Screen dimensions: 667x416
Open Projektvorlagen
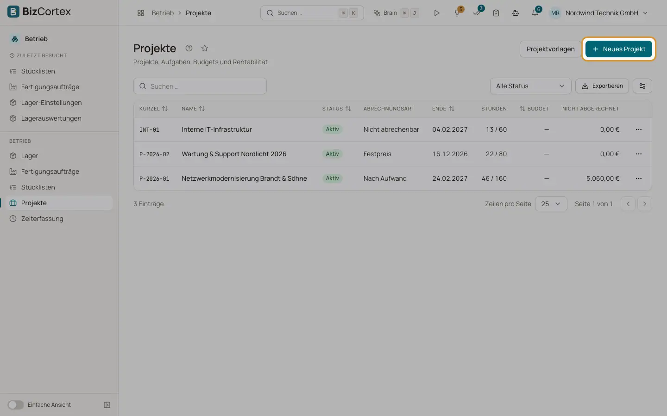point(550,49)
